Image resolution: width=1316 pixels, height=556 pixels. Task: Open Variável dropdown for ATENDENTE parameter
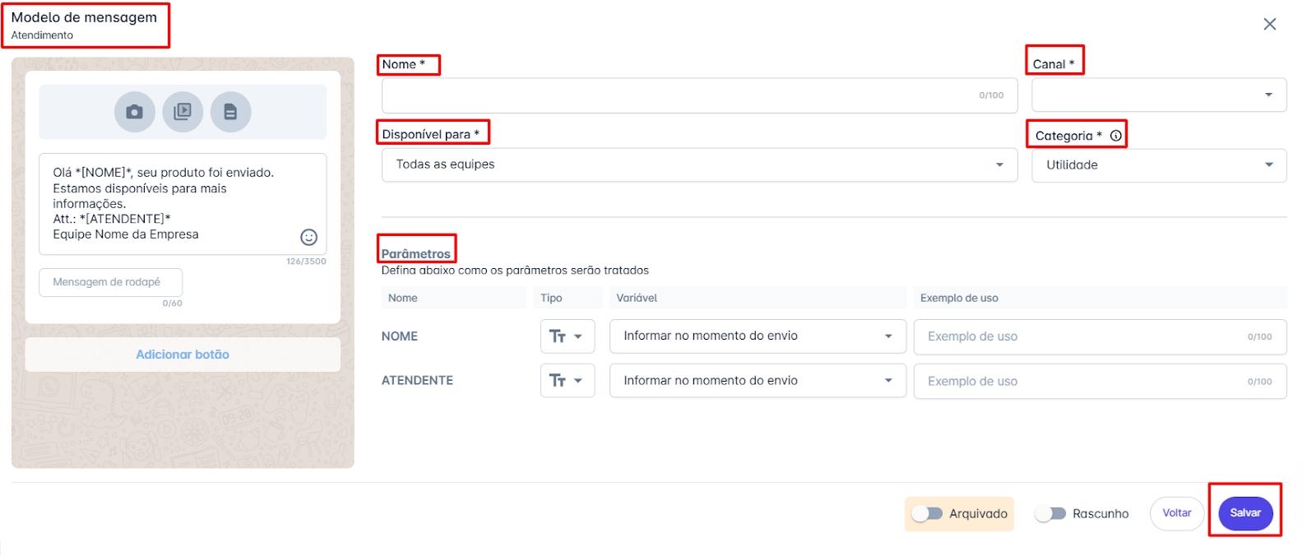(757, 381)
